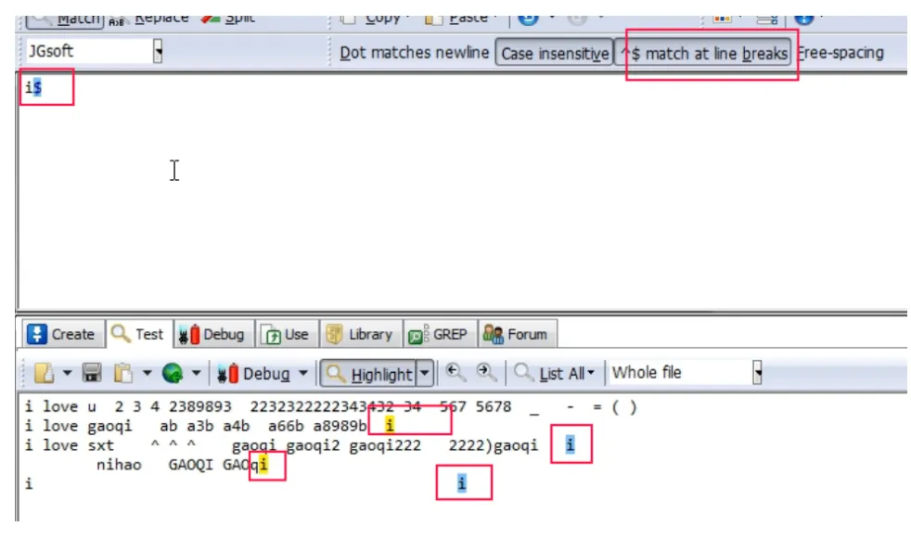The image size is (911, 552).
Task: Click the word 'GAOQI' in test text
Action: pyautogui.click(x=190, y=465)
